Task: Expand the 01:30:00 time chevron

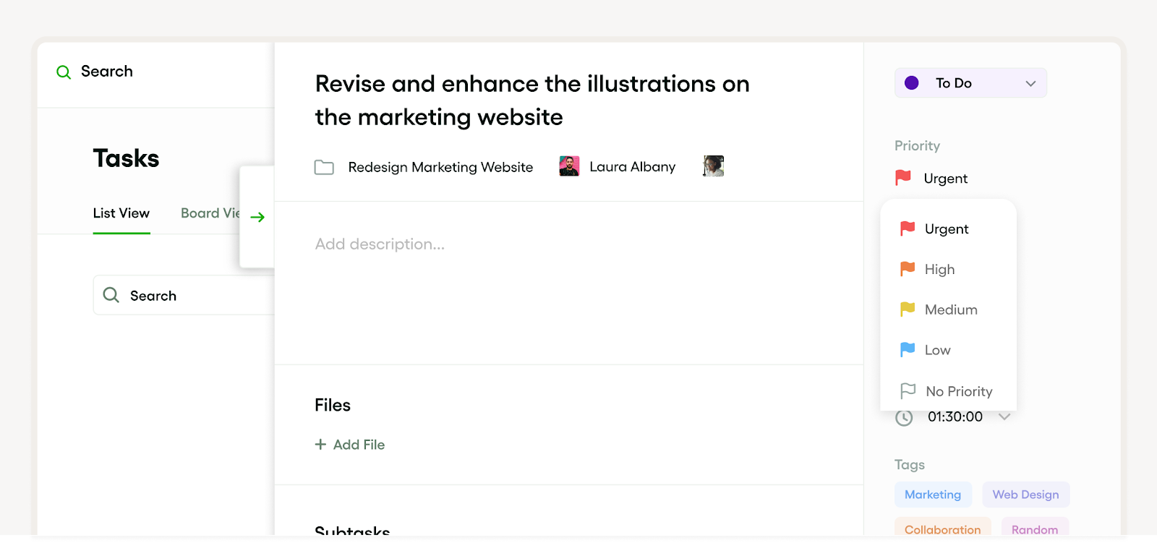Action: pyautogui.click(x=1004, y=416)
